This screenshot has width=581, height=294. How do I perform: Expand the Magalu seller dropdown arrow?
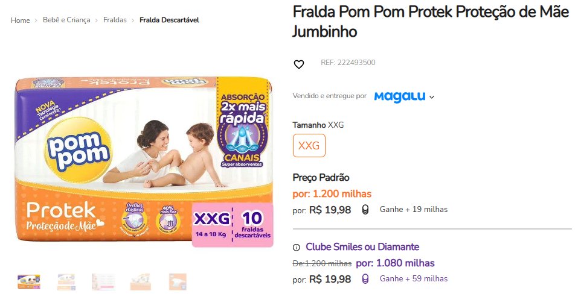click(431, 97)
